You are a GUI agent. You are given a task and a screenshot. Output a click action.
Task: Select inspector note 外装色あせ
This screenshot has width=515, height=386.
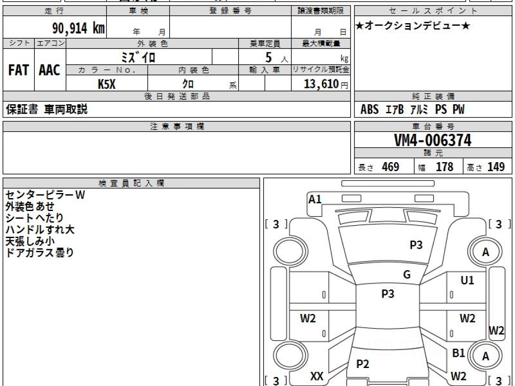click(x=30, y=207)
